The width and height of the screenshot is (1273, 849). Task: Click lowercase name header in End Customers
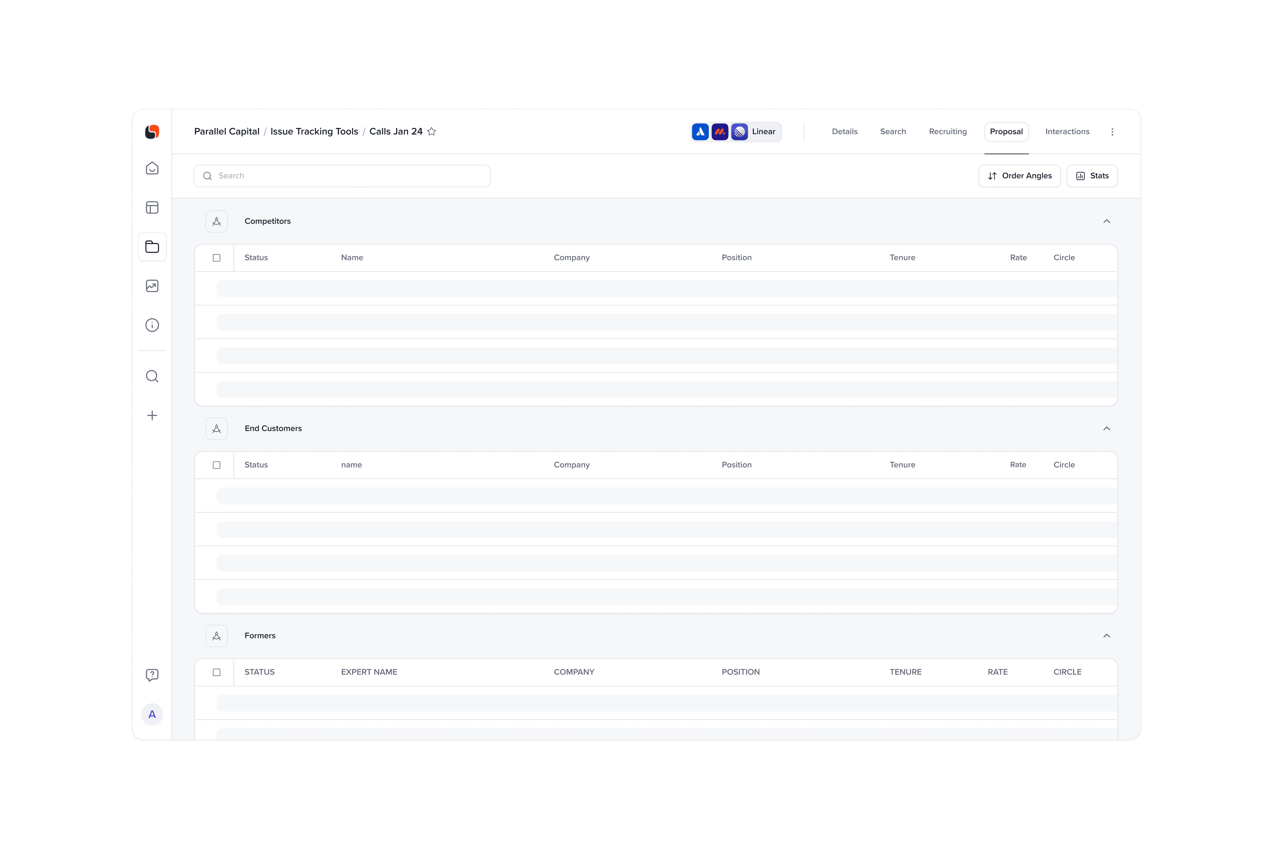(x=351, y=465)
